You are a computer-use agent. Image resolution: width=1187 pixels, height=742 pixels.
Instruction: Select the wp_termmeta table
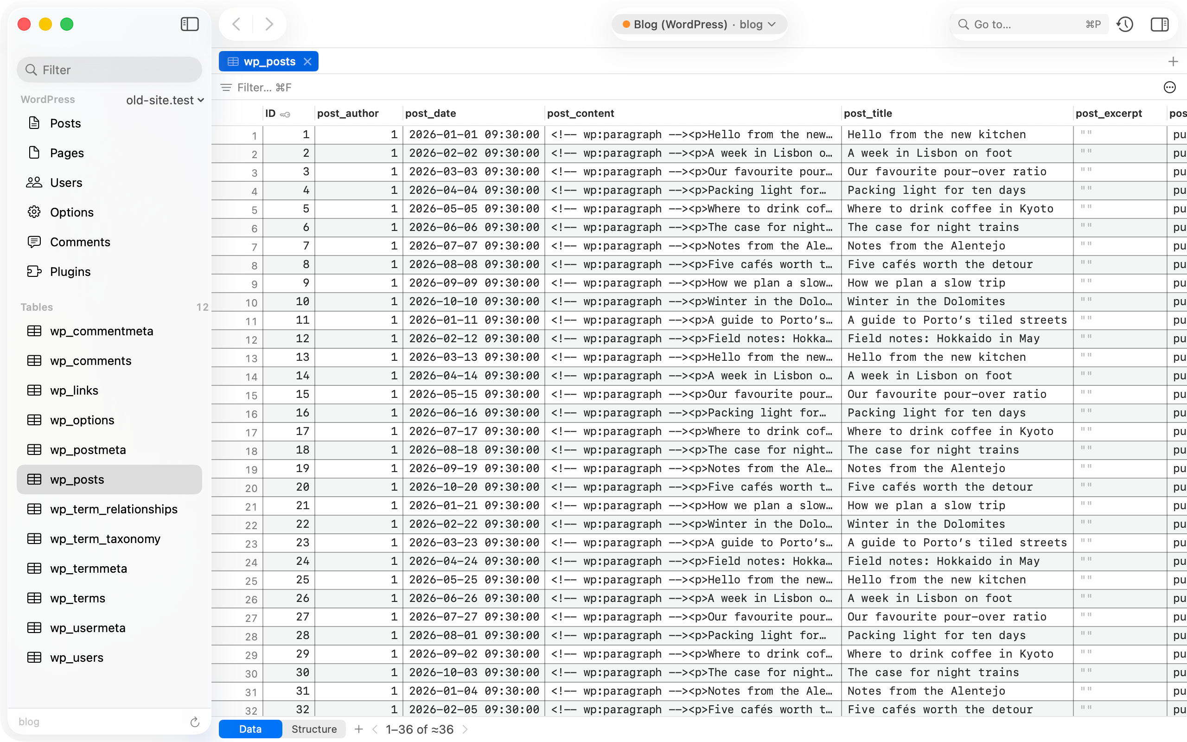109,569
